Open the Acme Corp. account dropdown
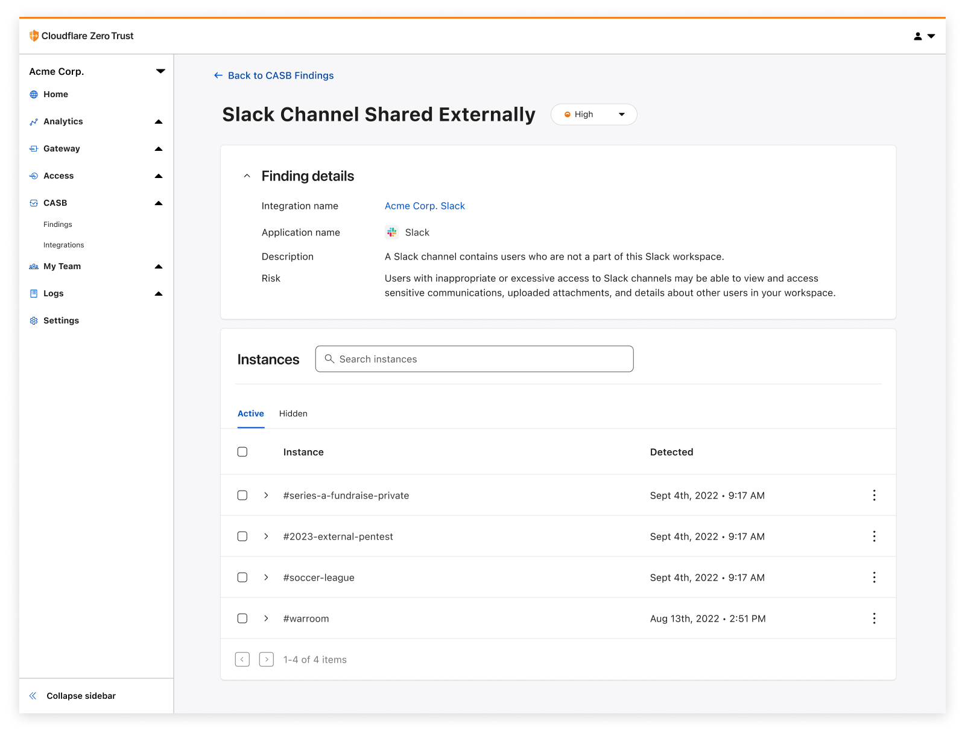Screen dimensions: 965x735 point(160,71)
